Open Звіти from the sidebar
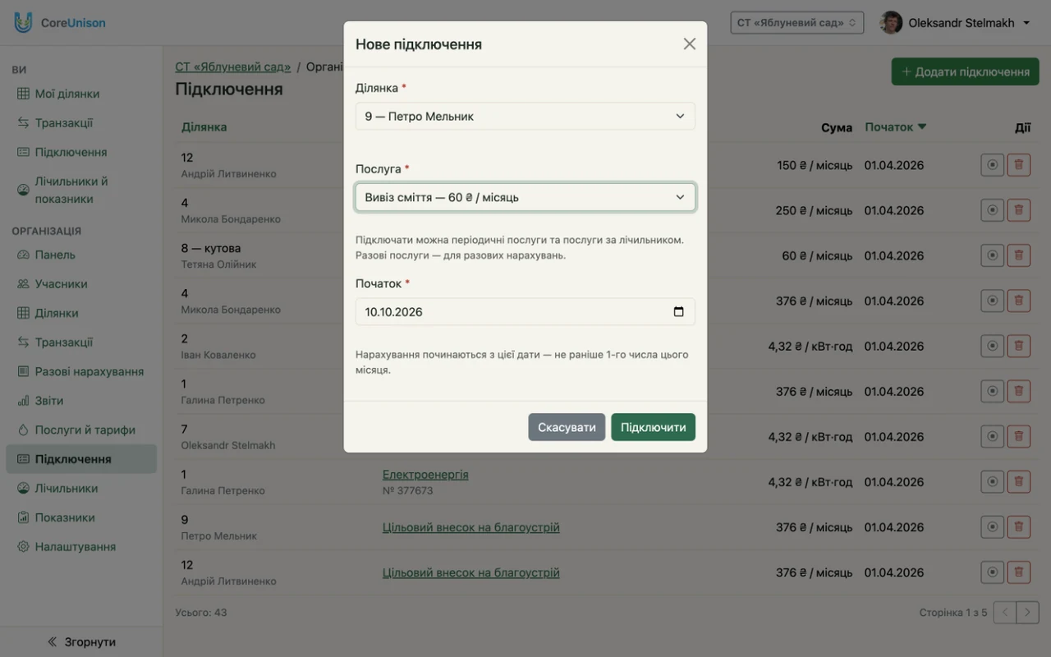 pos(81,401)
